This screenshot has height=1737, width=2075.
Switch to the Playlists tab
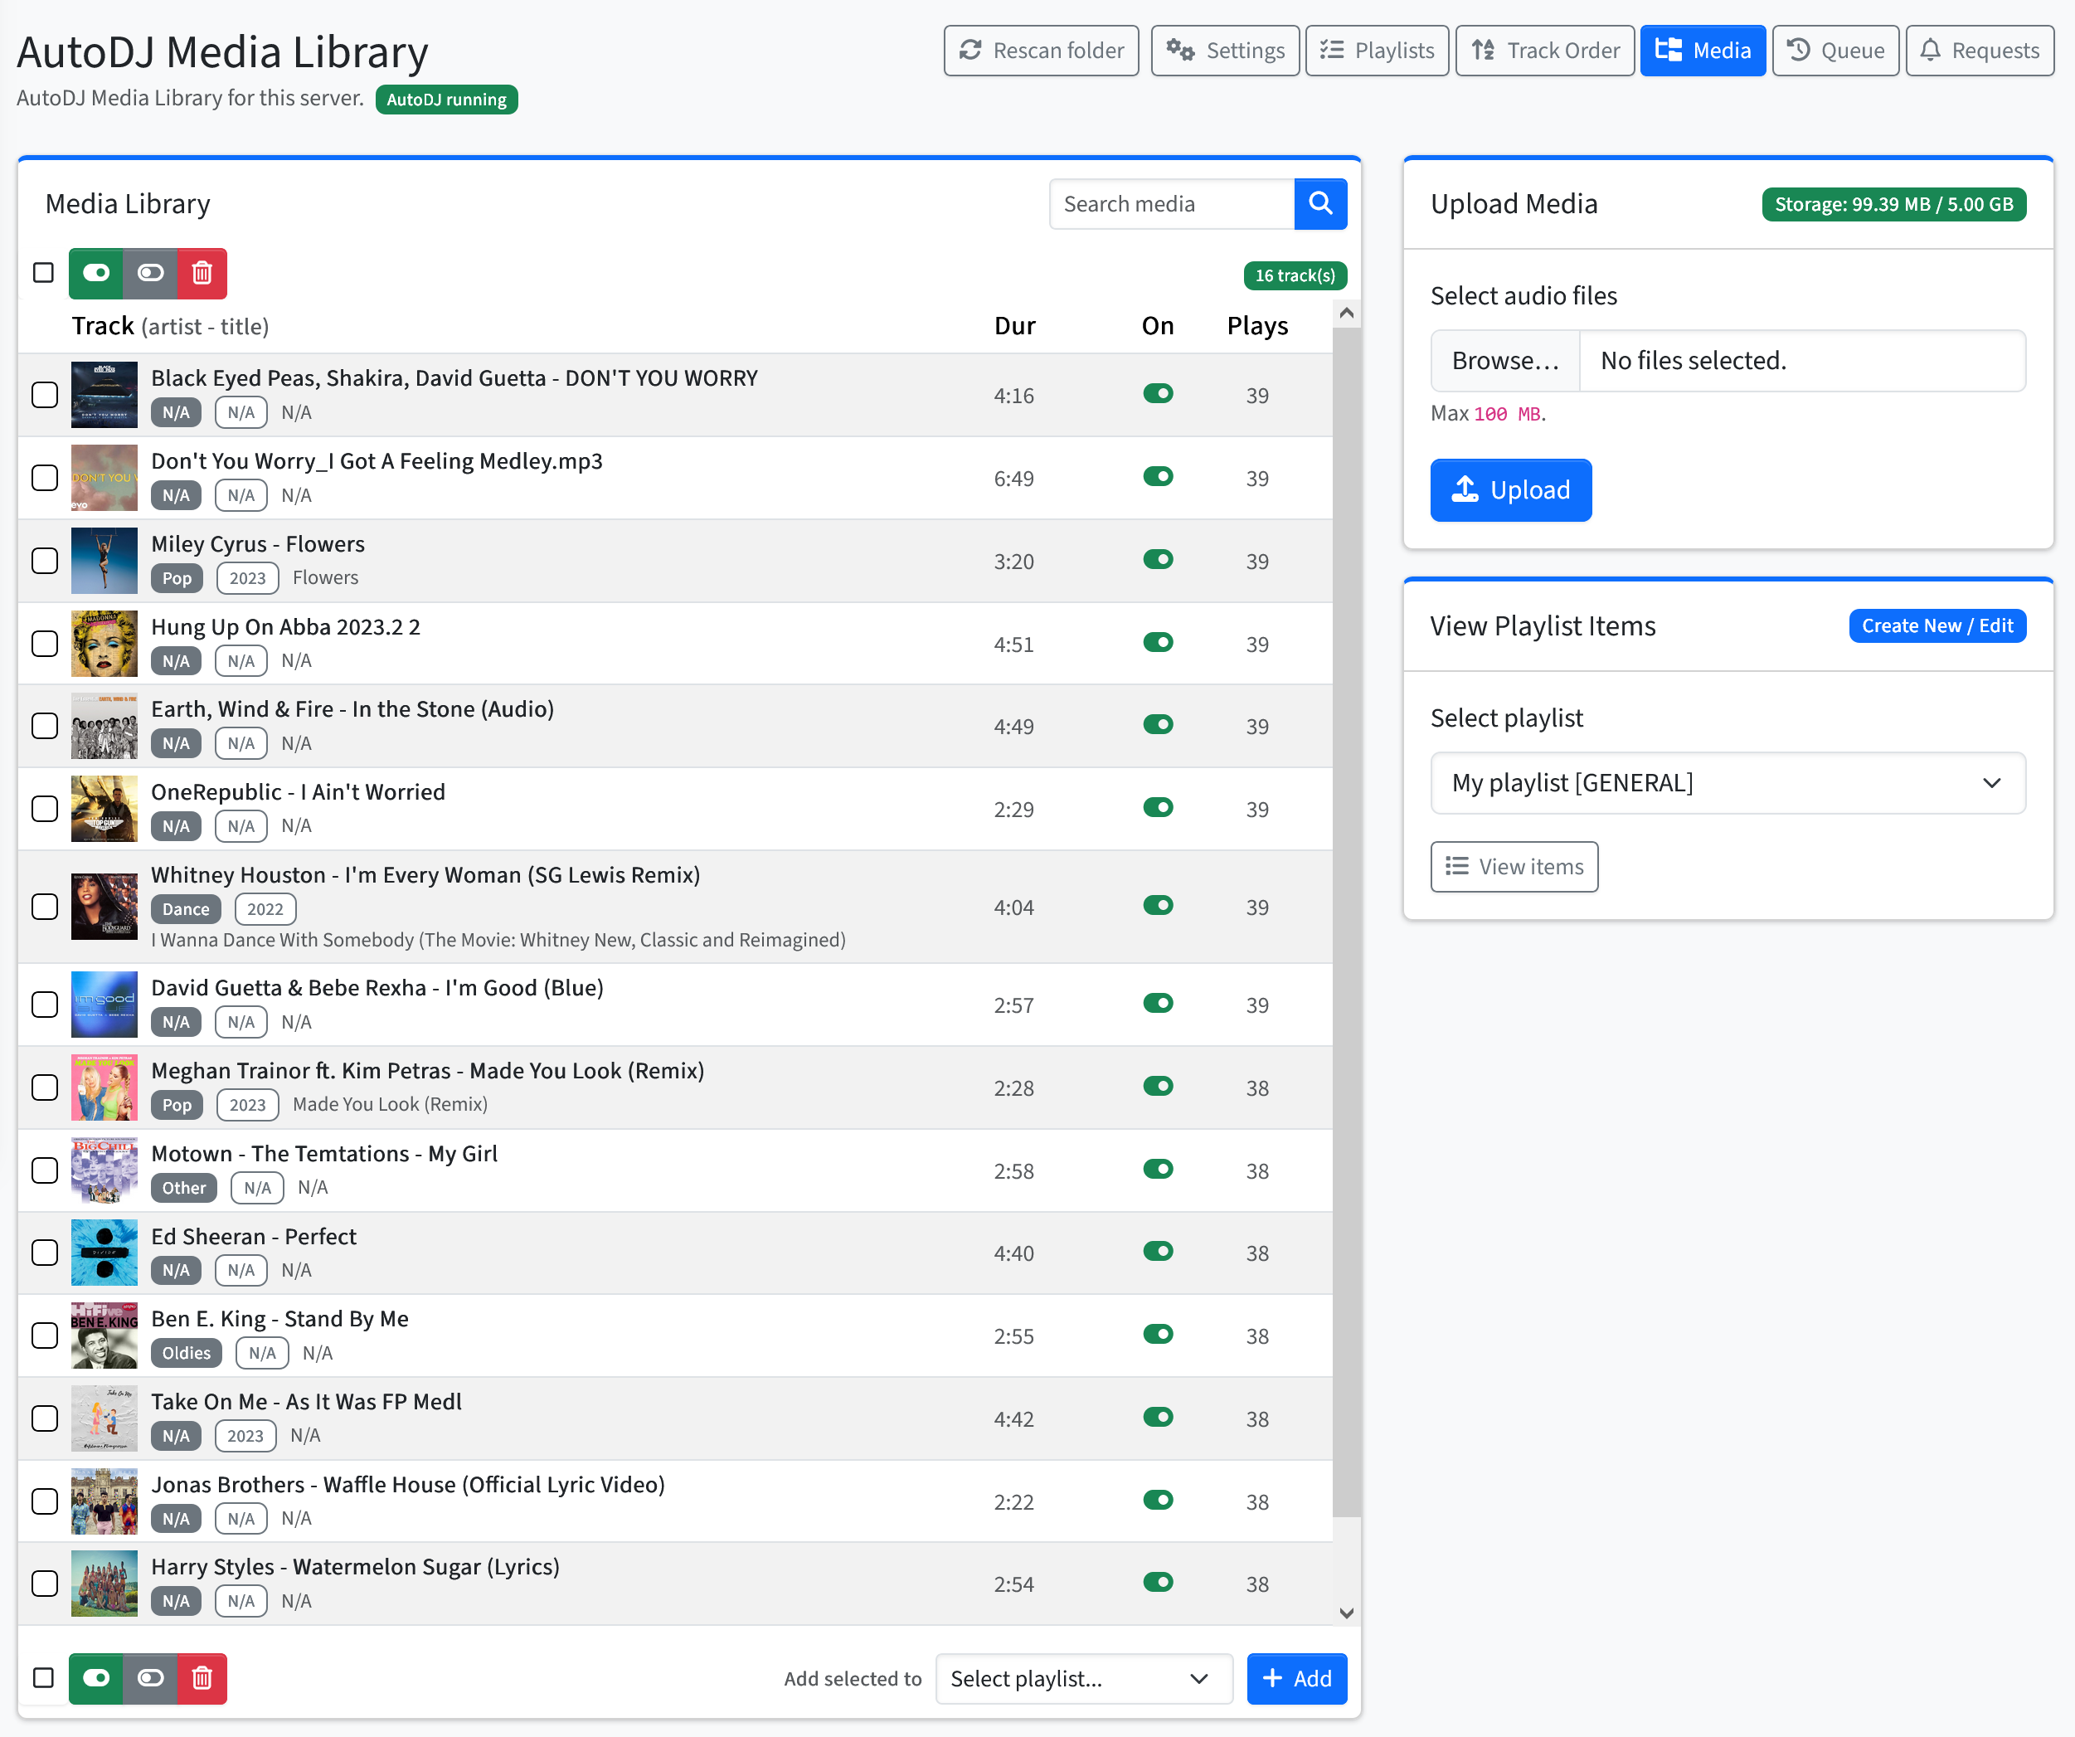[x=1377, y=51]
